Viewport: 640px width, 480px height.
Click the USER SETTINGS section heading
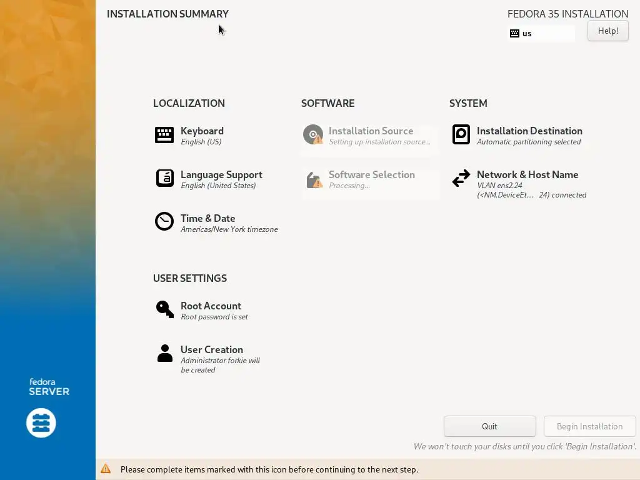click(190, 278)
